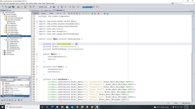Collapse the ui-dashboard-003 project node

click(1, 13)
